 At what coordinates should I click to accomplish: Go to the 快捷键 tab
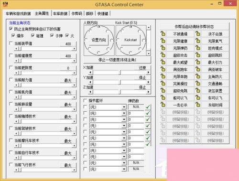(x=103, y=14)
